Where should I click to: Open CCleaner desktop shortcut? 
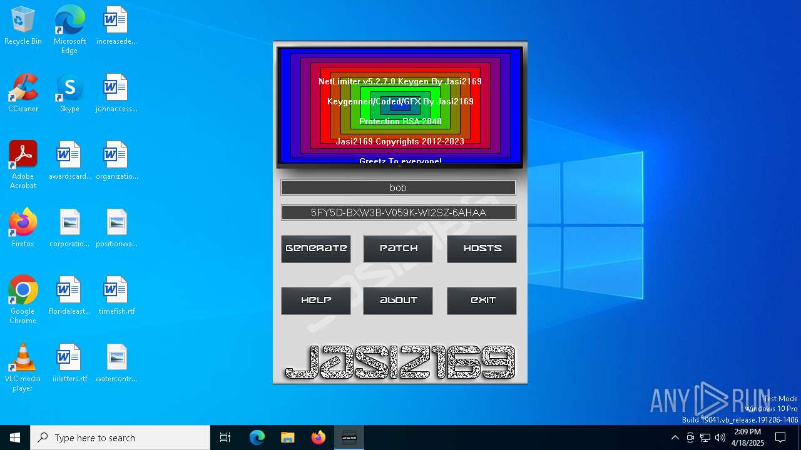tap(23, 94)
